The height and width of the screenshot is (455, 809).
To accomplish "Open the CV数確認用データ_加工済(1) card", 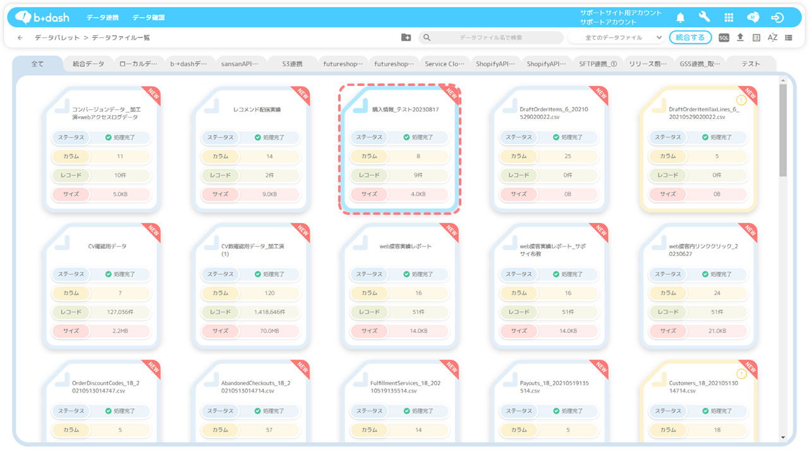I will tap(251, 286).
